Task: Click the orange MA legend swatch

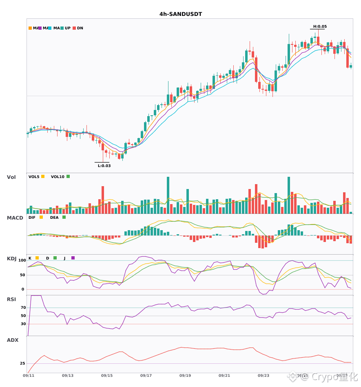Action: pyautogui.click(x=30, y=28)
